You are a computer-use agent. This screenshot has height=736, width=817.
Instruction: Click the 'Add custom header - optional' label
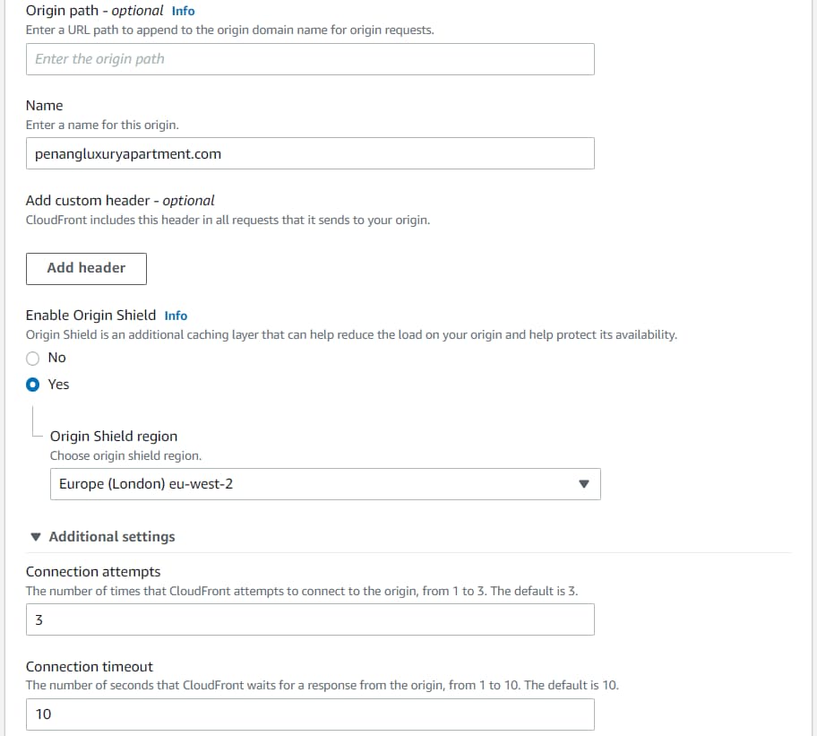(120, 201)
